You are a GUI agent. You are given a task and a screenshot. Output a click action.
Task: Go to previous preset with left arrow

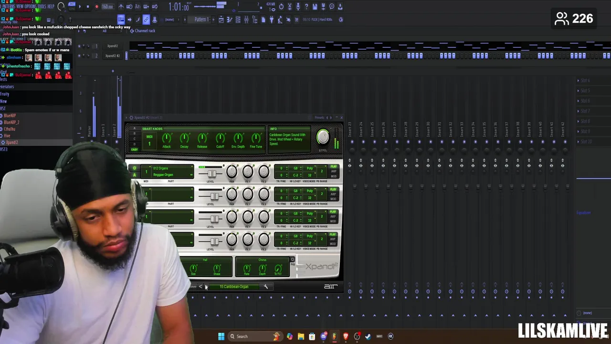click(x=200, y=287)
